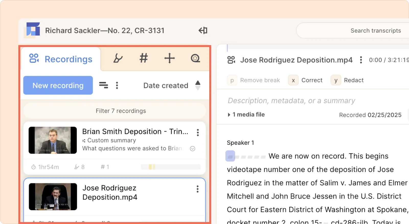Screen dimensions: 409x224
Task: Click the highlight timeline bar on Brian Smith card
Action: pyautogui.click(x=171, y=167)
